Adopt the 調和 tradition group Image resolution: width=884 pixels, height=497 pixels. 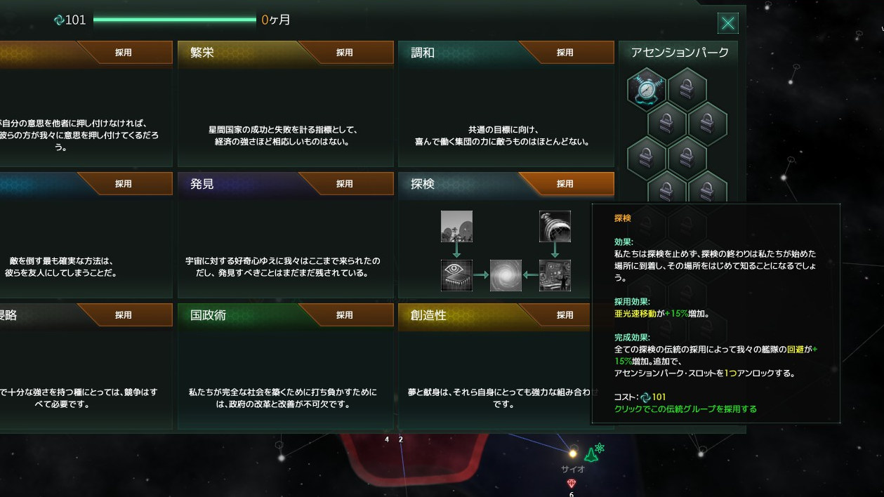pos(565,53)
